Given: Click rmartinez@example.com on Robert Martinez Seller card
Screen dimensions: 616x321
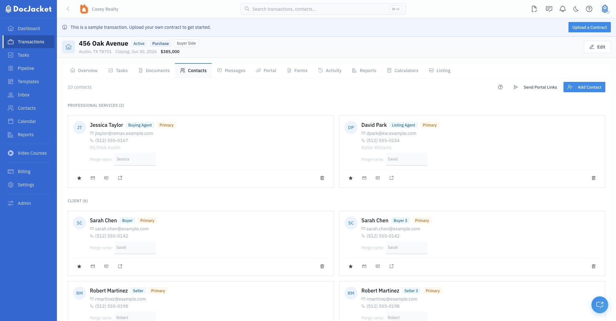Looking at the screenshot, I should point(120,299).
